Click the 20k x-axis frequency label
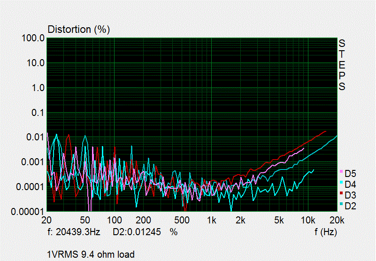The width and height of the screenshot is (376, 261). tap(337, 220)
